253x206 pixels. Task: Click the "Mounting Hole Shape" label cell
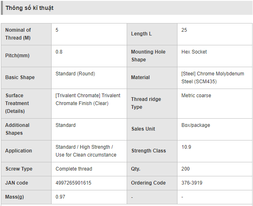point(148,56)
